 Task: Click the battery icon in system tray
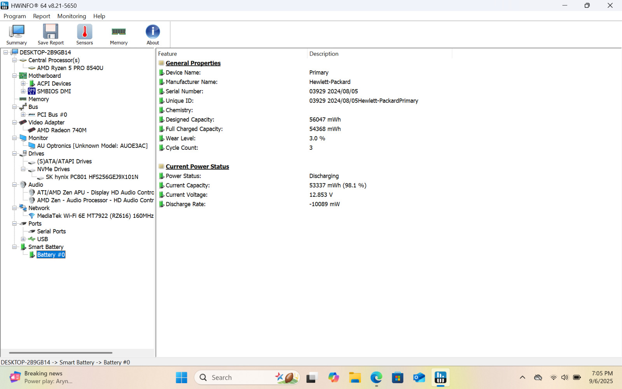(x=577, y=377)
